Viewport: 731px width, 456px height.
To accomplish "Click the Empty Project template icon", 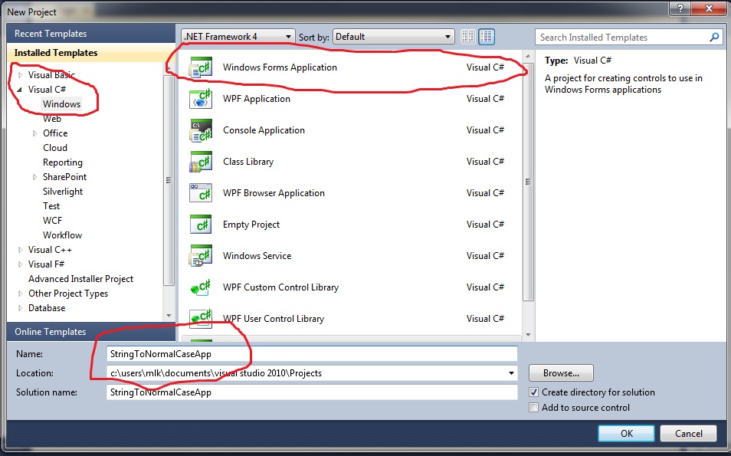I will click(201, 225).
